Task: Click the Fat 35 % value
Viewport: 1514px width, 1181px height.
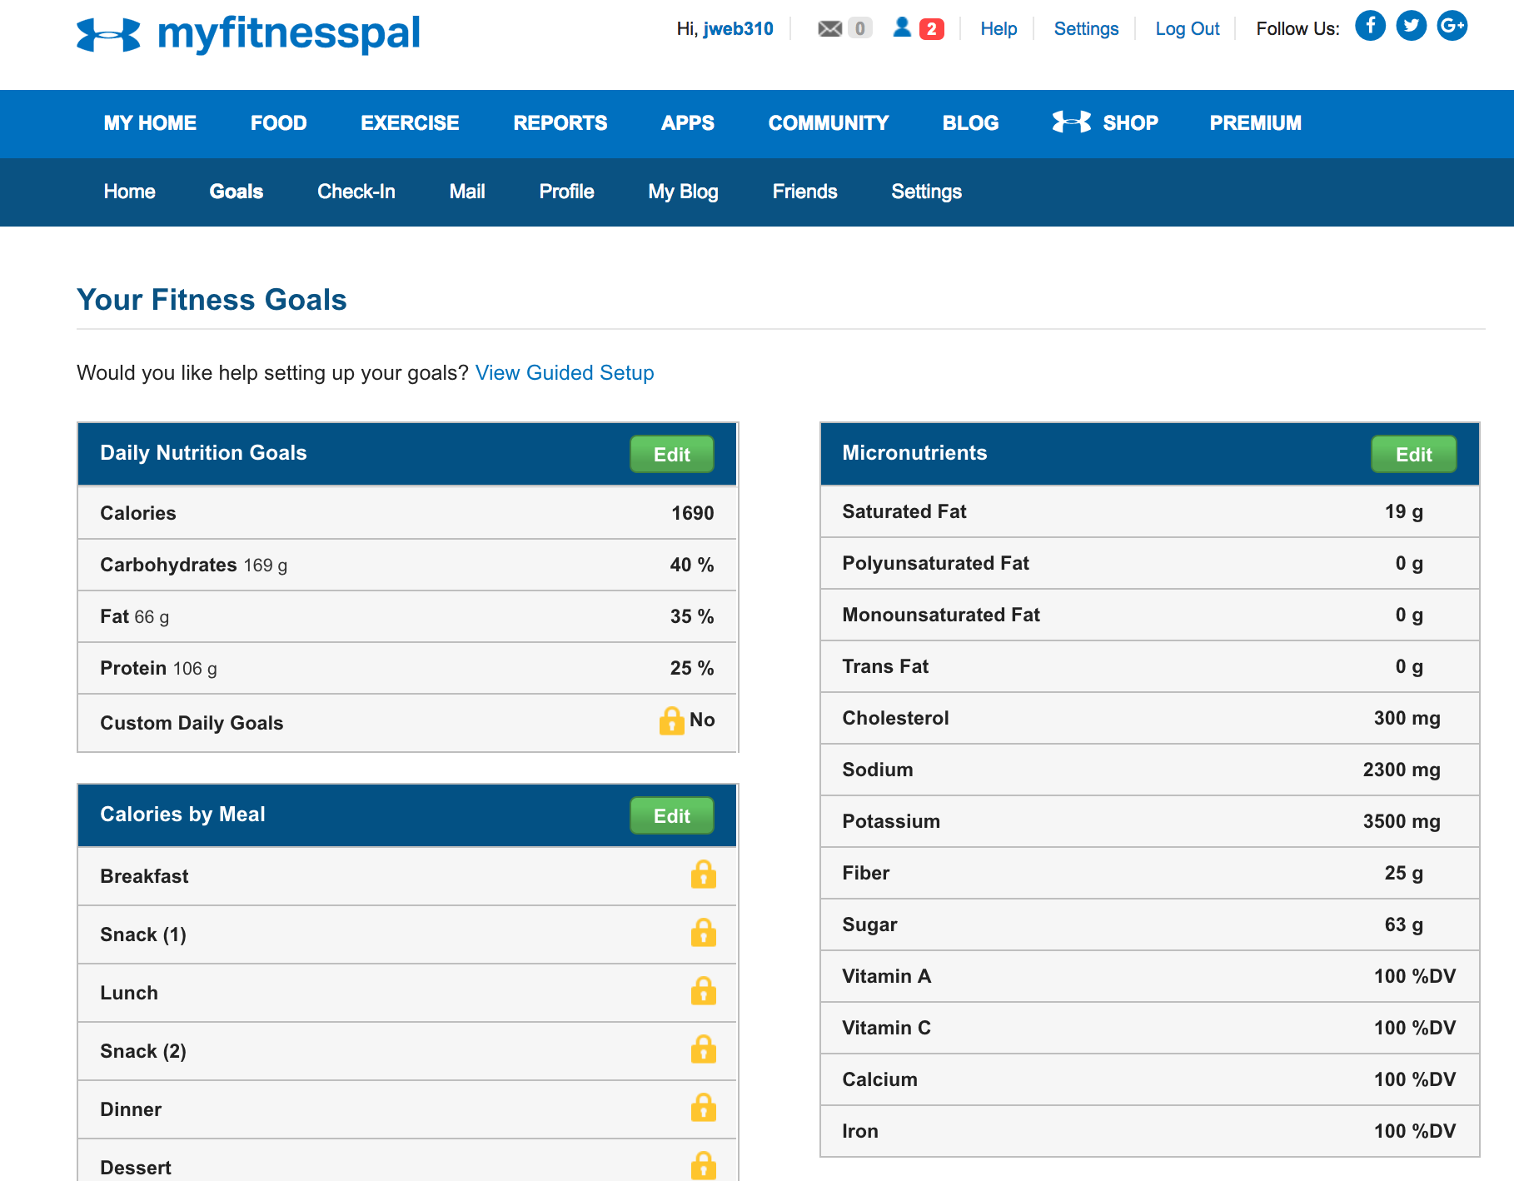Action: coord(692,616)
